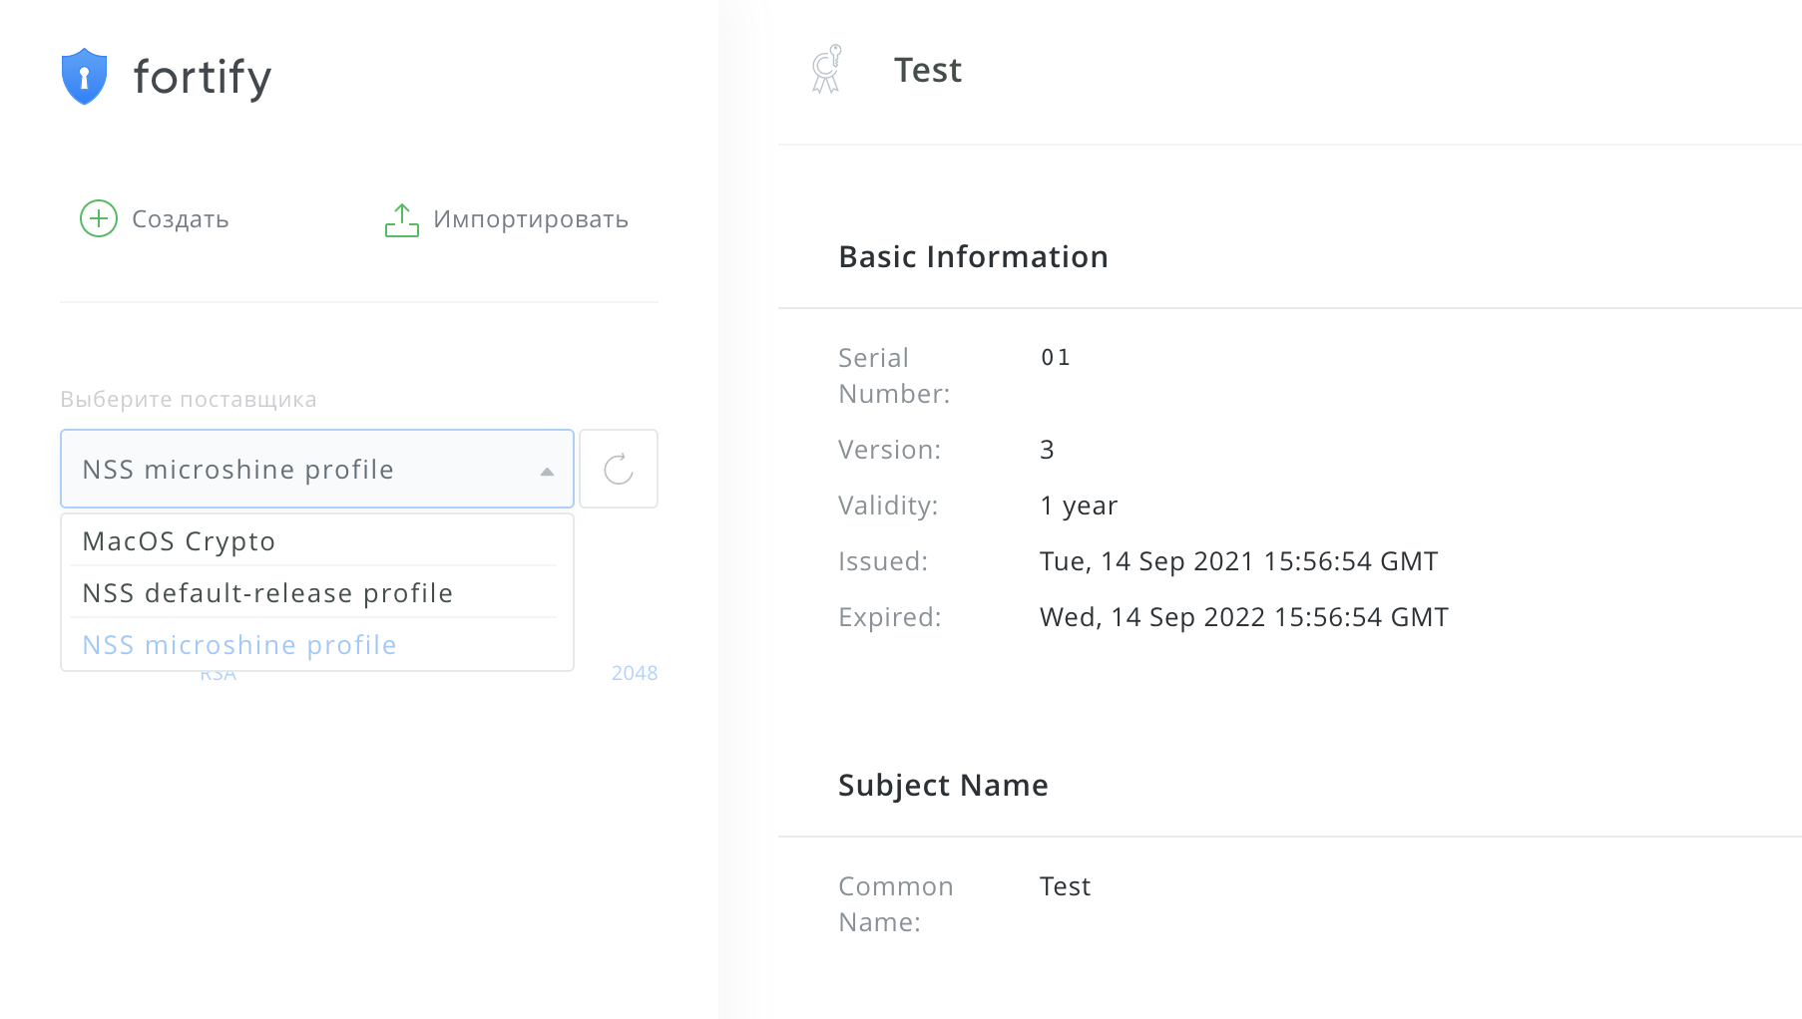Select NSS default-release profile provider
The height and width of the screenshot is (1019, 1802).
point(266,592)
